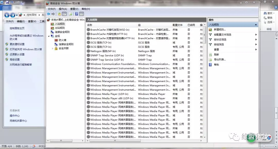Click the 查找 binoculars icon in Word
Viewport: 278px width, 149px height.
[x=265, y=13]
